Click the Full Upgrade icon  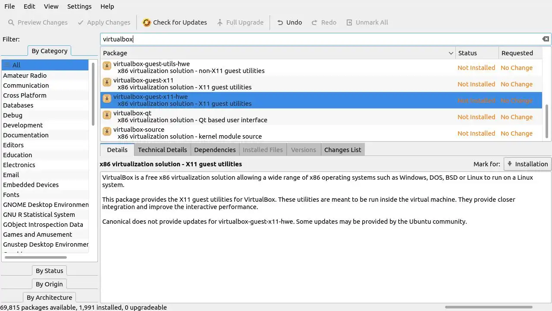coord(220,22)
